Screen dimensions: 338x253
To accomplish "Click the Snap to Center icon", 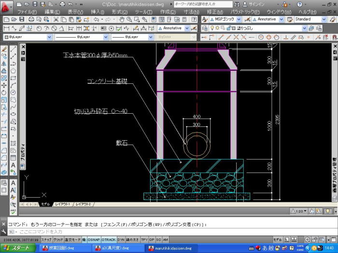I will click(x=261, y=37).
